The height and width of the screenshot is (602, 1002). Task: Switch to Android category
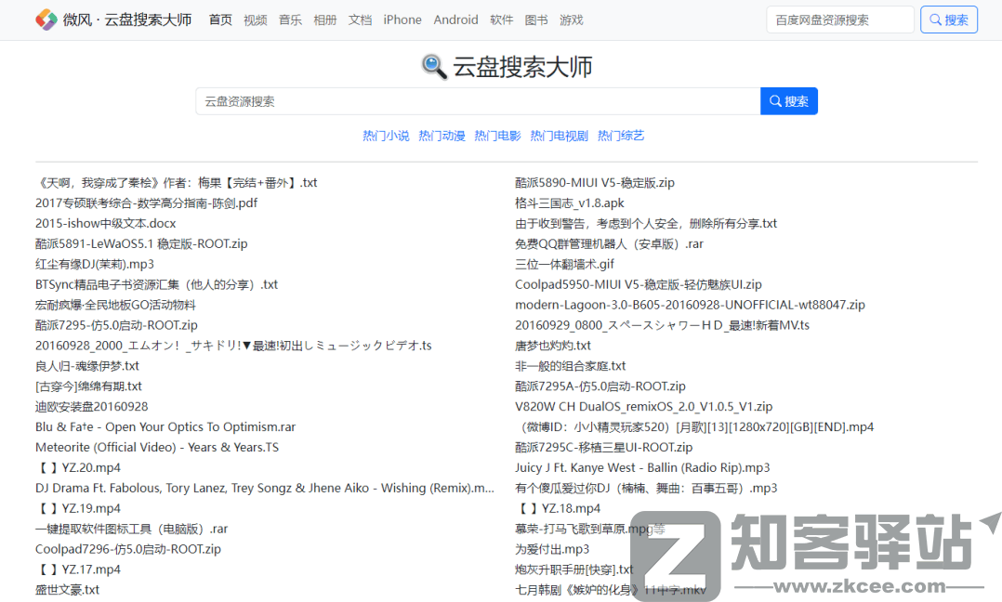(x=455, y=20)
